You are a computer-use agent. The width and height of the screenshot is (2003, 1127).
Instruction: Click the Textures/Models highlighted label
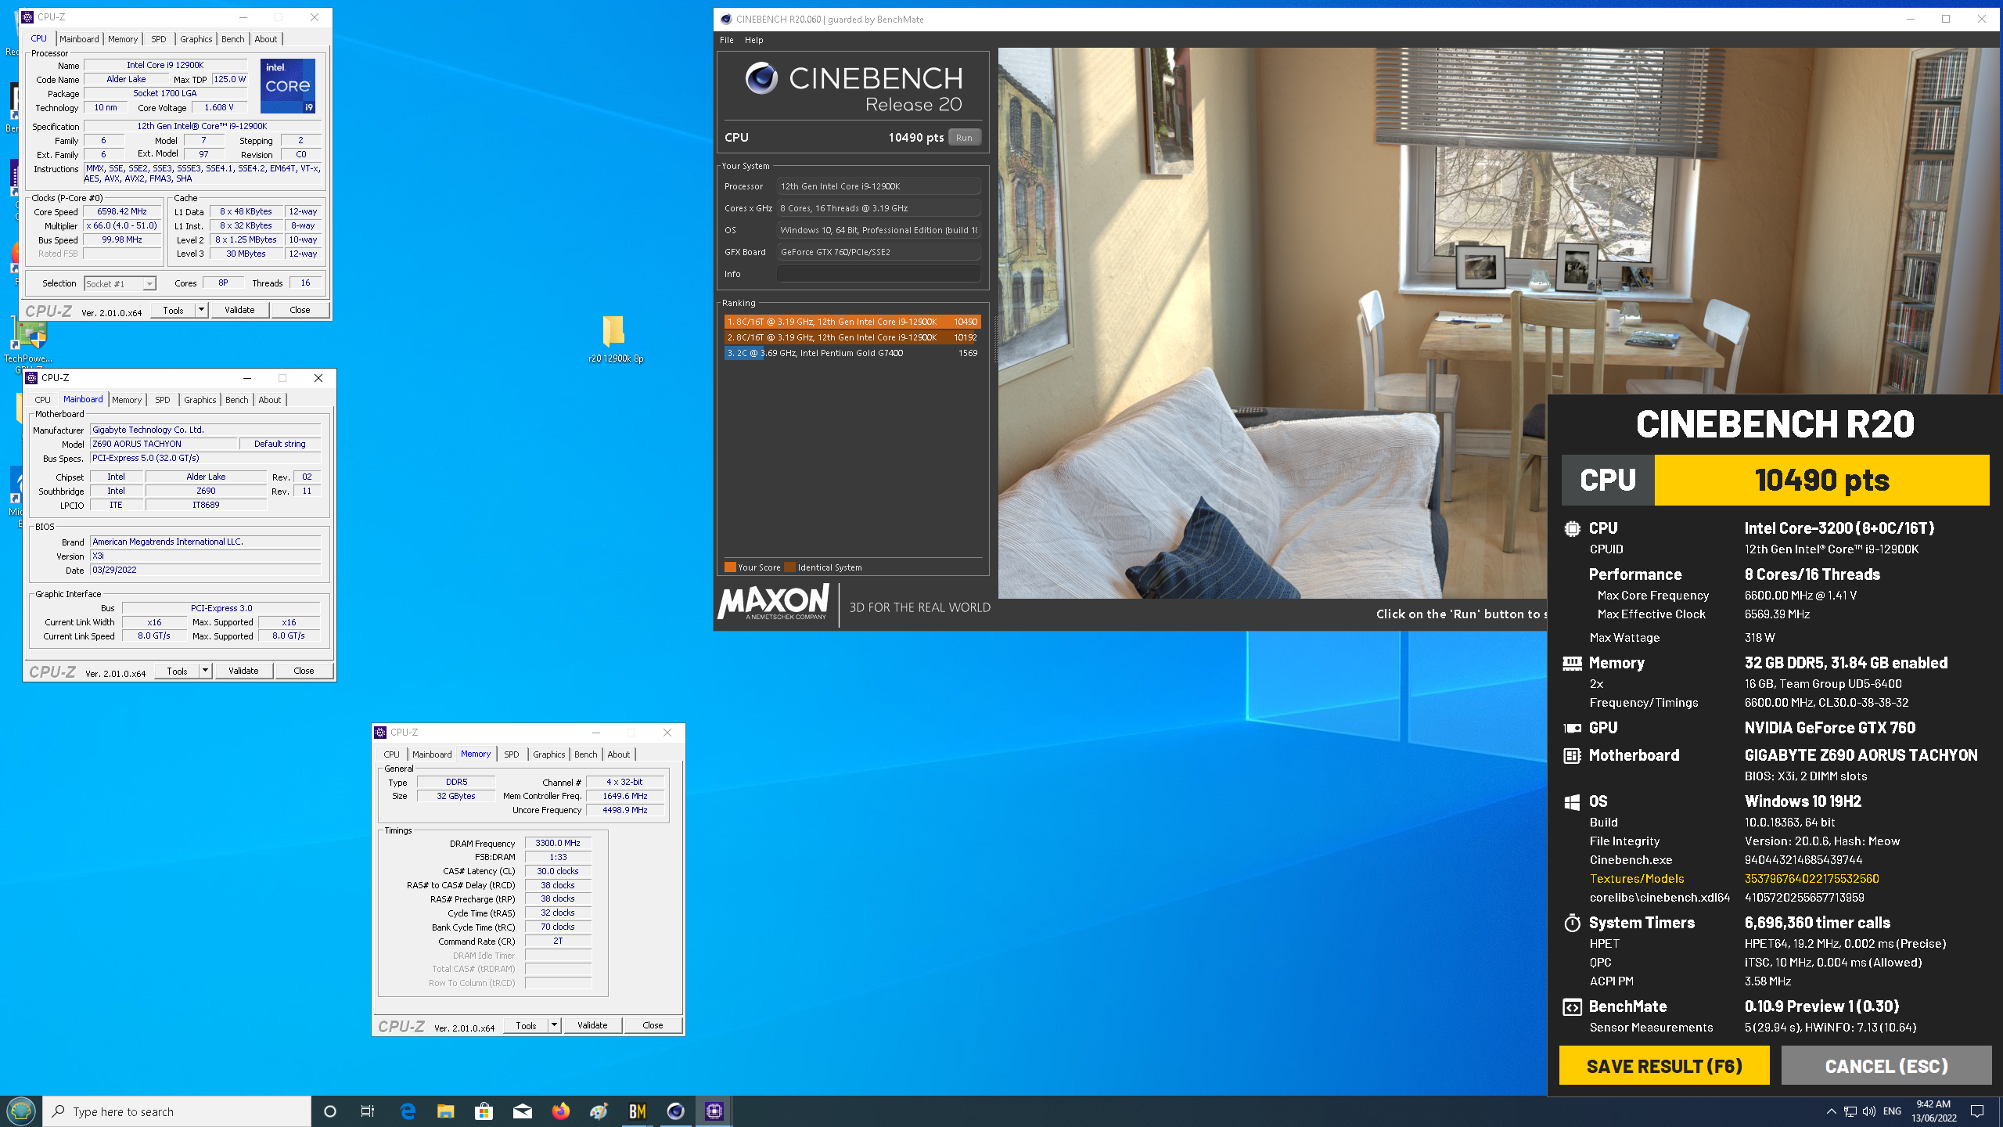[1637, 879]
